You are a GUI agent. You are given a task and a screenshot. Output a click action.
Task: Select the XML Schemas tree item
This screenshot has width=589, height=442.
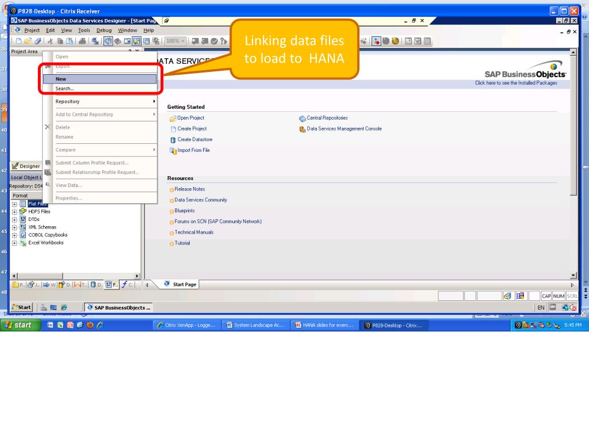coord(42,227)
